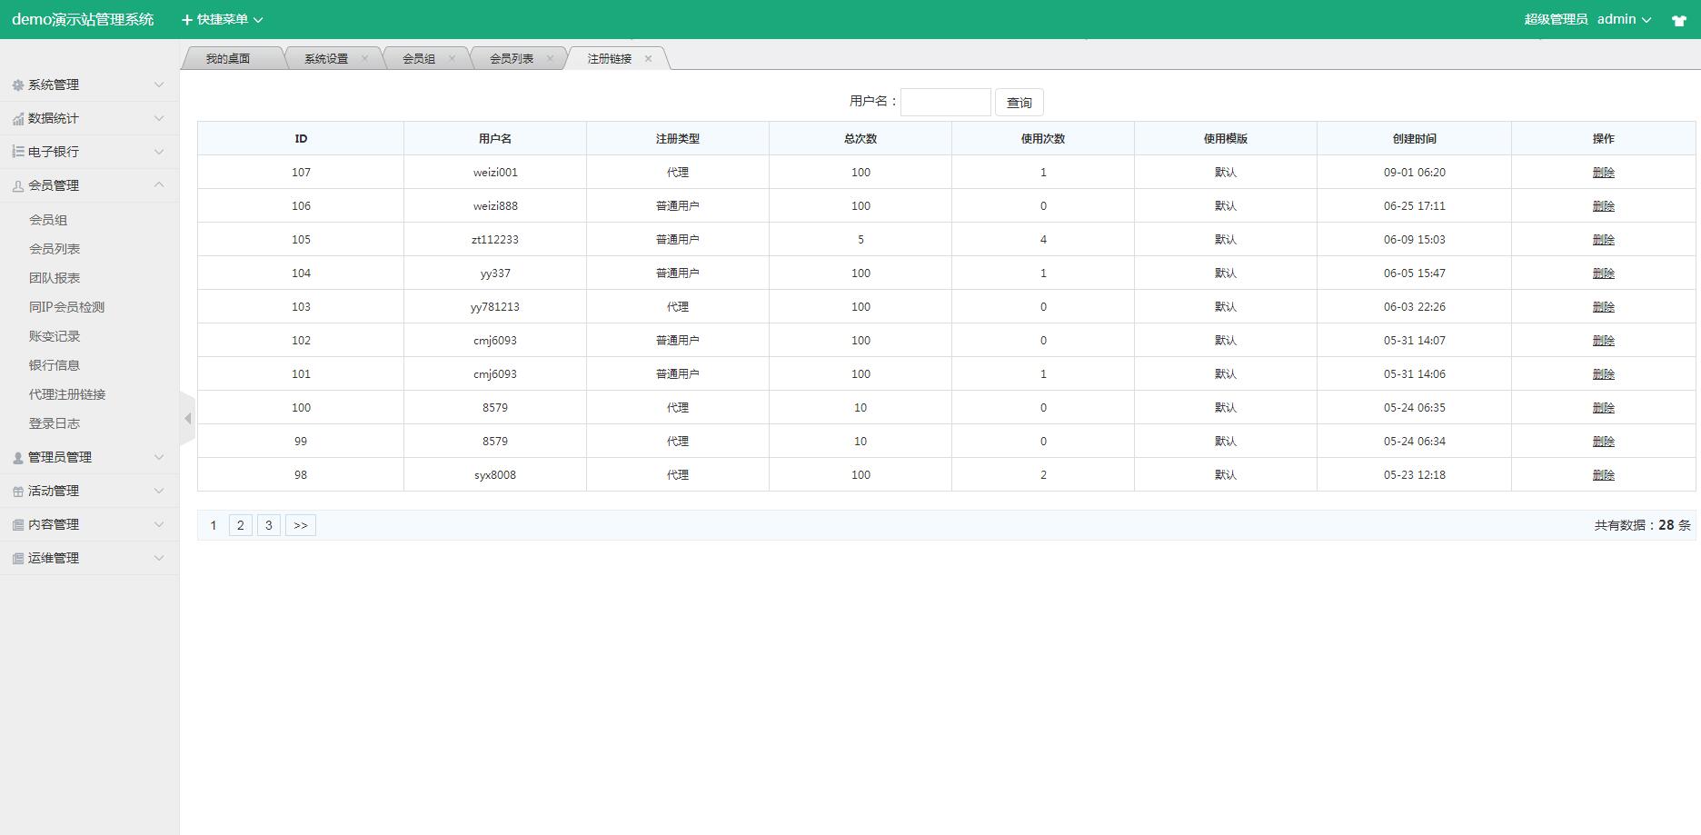Open 代理注册链接 in the sidebar

[x=67, y=394]
